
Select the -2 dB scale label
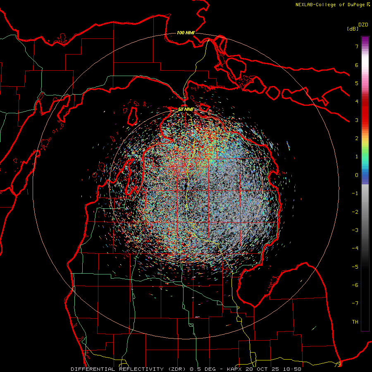click(355, 212)
